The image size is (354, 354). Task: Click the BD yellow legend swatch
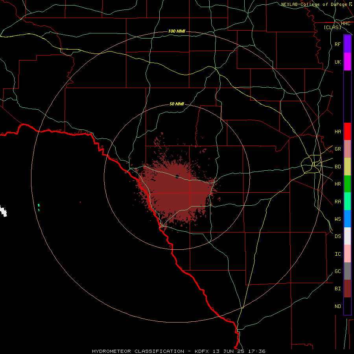click(347, 167)
